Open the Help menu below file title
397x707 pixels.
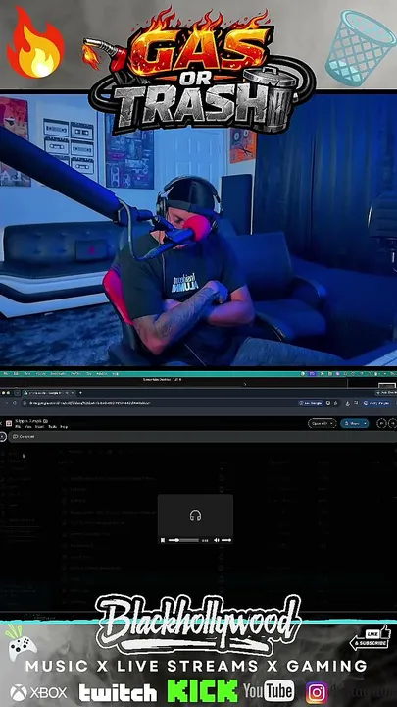[64, 426]
